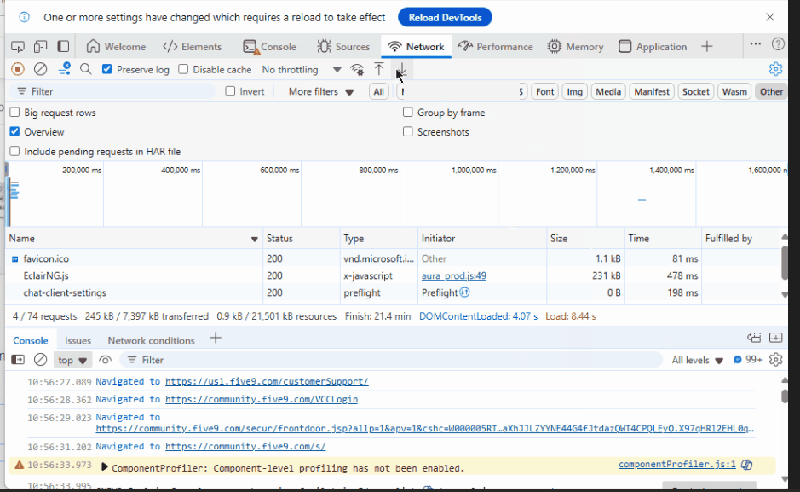The image size is (800, 492).
Task: Select the Manifest filter chip
Action: click(x=652, y=91)
